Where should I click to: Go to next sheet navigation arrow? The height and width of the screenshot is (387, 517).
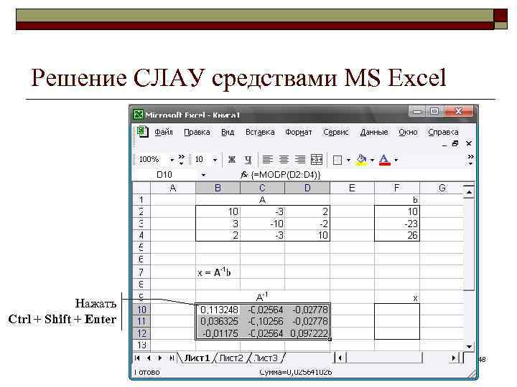click(x=160, y=358)
